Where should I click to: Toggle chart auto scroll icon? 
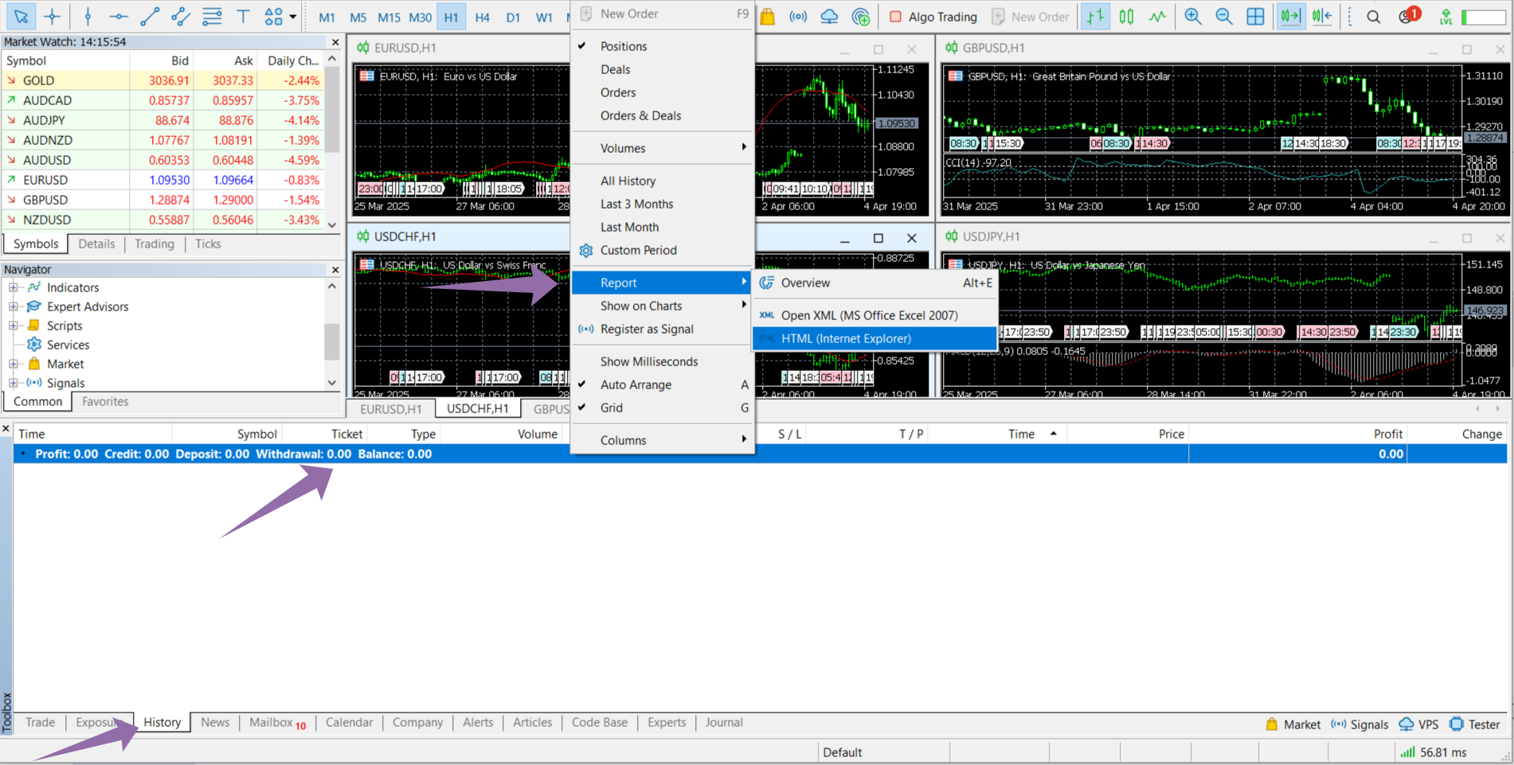1291,17
